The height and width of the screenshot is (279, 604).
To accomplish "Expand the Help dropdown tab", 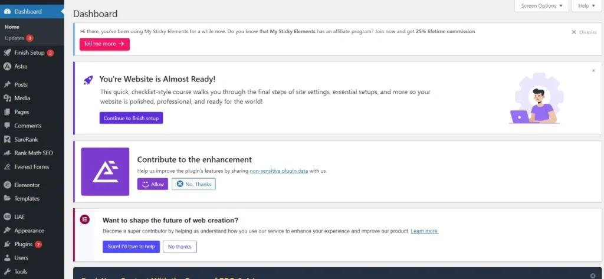I will click(x=586, y=6).
